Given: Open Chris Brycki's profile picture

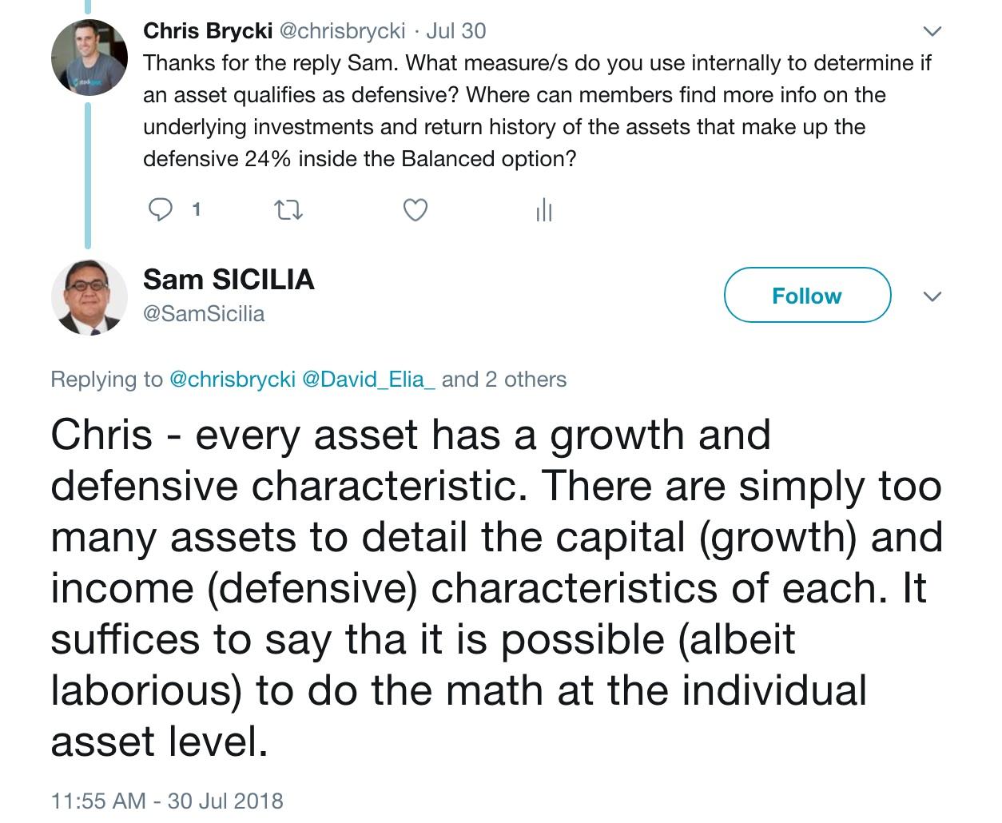Looking at the screenshot, I should tap(89, 58).
